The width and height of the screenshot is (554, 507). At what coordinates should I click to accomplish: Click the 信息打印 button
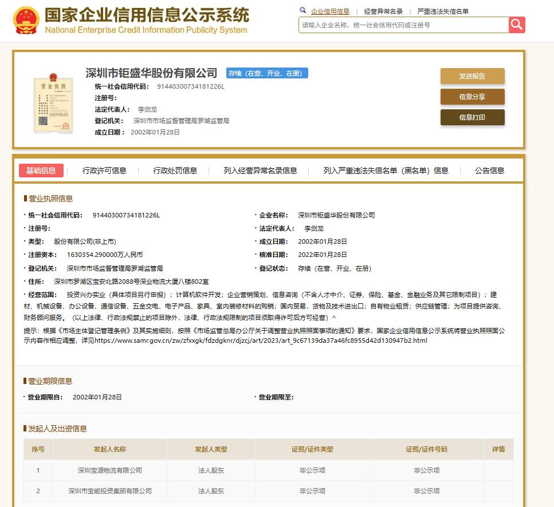click(473, 117)
